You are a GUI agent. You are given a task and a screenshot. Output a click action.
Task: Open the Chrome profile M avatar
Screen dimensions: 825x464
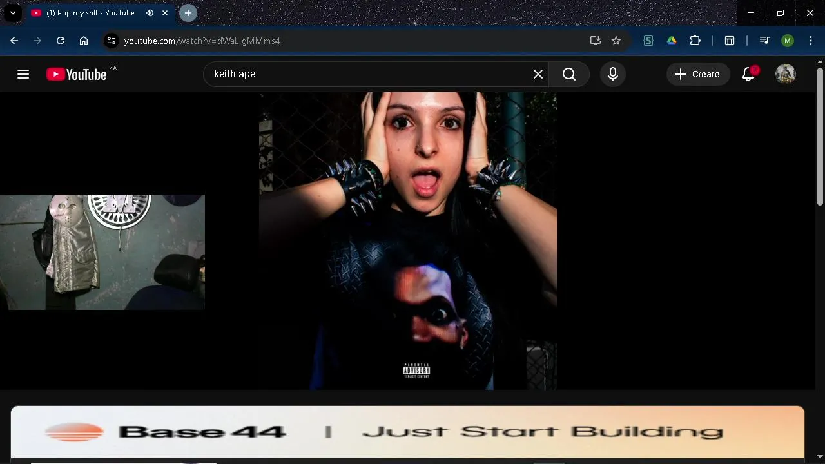(x=788, y=41)
